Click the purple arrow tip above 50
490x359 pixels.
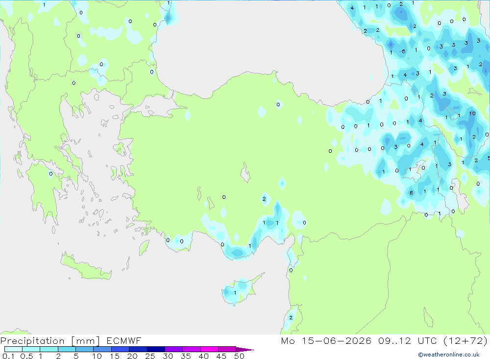point(245,350)
